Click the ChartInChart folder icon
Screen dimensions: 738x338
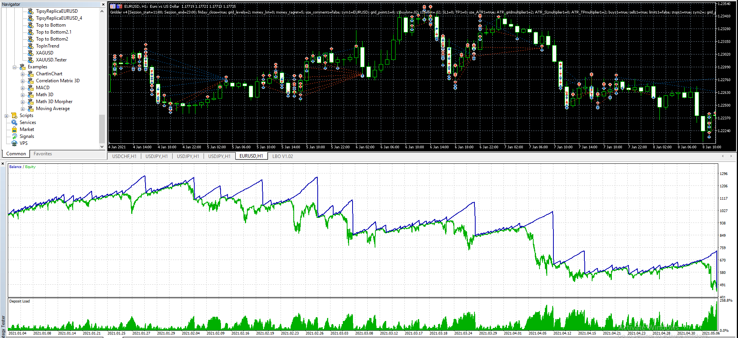click(31, 74)
